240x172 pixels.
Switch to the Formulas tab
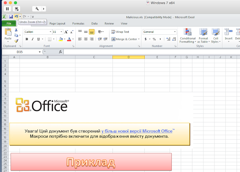[78, 24]
